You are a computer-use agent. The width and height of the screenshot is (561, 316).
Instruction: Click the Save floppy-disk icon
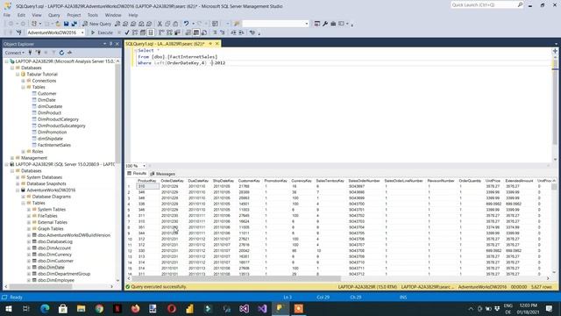click(67, 24)
